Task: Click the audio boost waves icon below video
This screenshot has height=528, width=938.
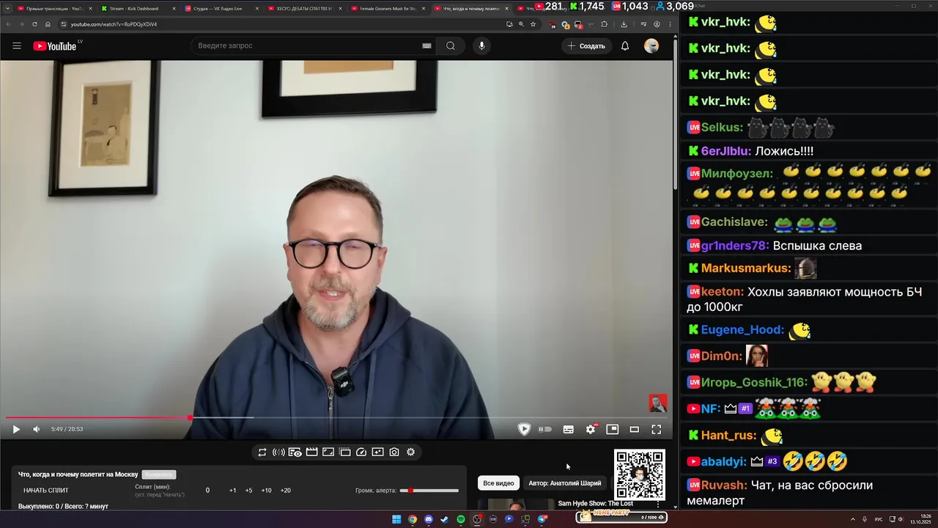Action: click(x=278, y=452)
